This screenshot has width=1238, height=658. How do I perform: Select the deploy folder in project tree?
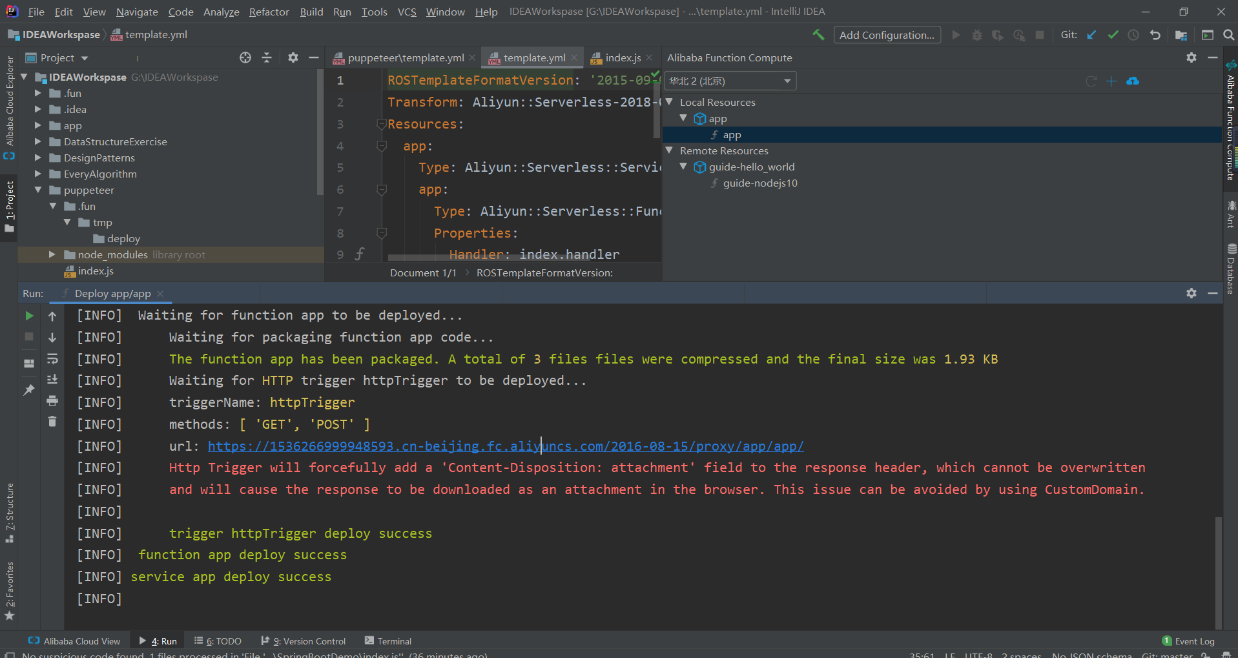[123, 238]
